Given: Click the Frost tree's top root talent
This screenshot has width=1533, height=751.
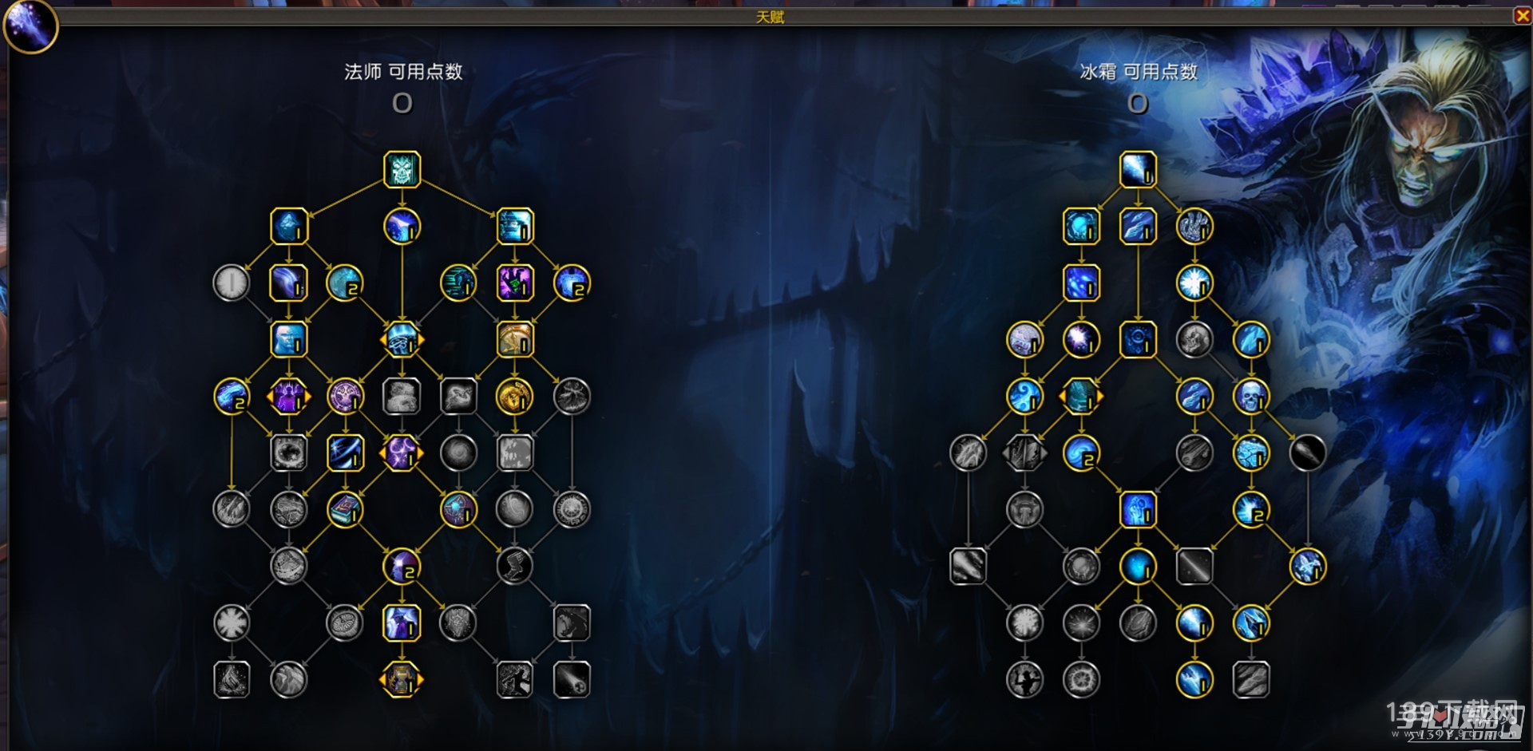Looking at the screenshot, I should pyautogui.click(x=1137, y=170).
